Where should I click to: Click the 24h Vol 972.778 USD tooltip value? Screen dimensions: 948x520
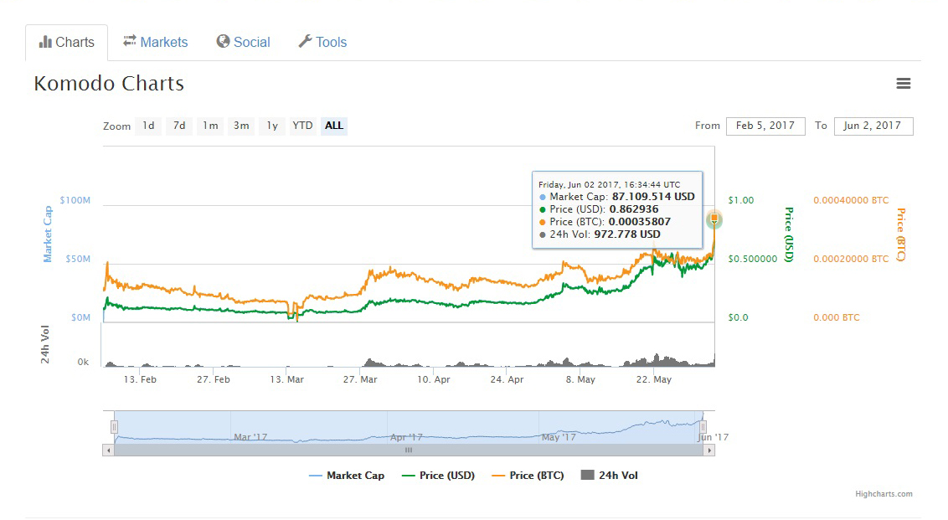point(627,234)
